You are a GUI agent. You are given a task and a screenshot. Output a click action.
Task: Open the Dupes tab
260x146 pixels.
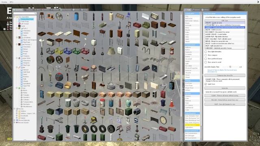point(76,10)
